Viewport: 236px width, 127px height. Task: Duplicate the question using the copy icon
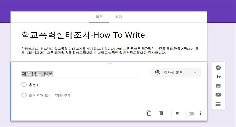pyautogui.click(x=149, y=113)
